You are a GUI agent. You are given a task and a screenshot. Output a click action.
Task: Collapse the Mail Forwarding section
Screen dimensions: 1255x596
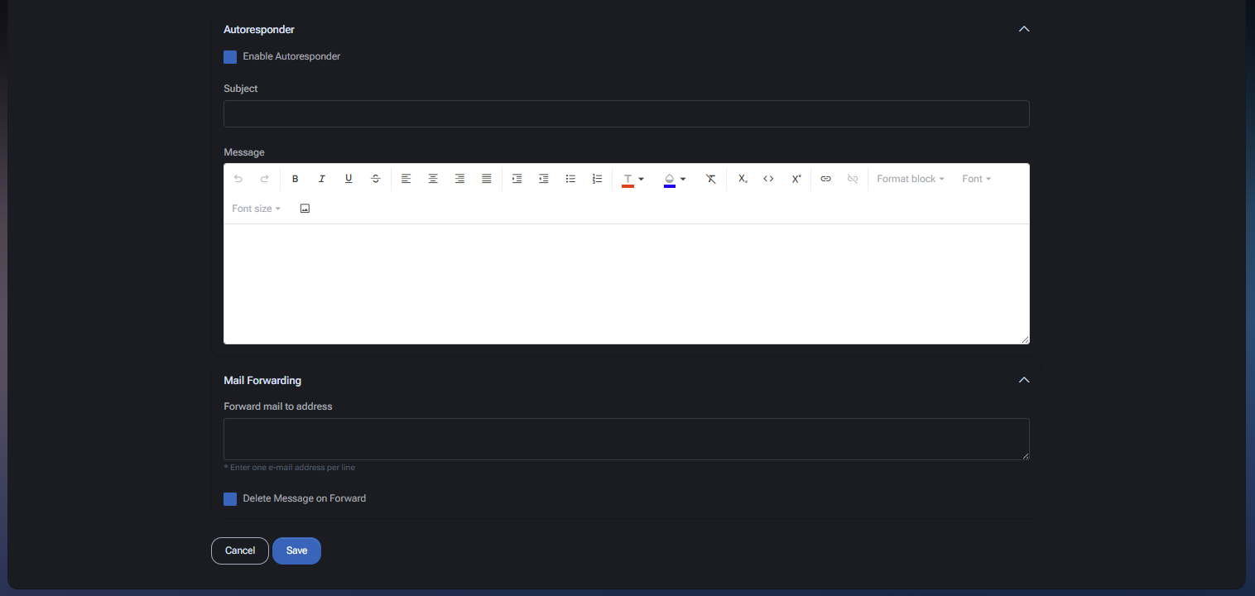click(x=1024, y=379)
